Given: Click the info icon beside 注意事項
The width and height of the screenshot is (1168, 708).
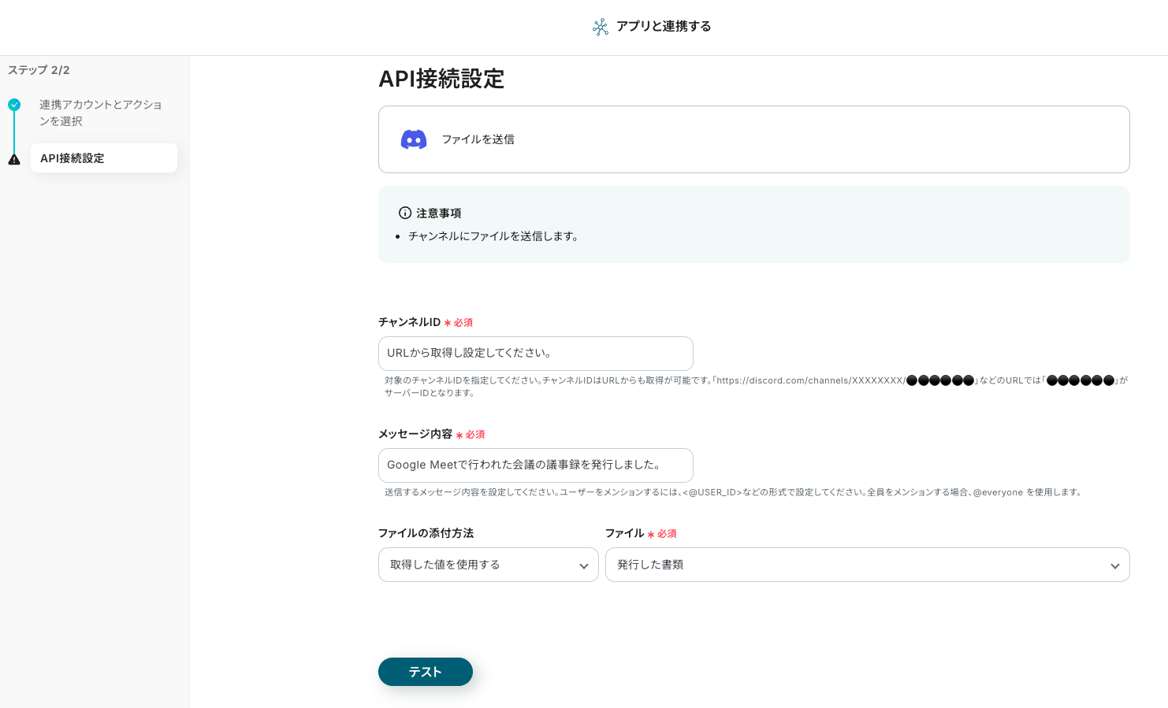Looking at the screenshot, I should 405,213.
